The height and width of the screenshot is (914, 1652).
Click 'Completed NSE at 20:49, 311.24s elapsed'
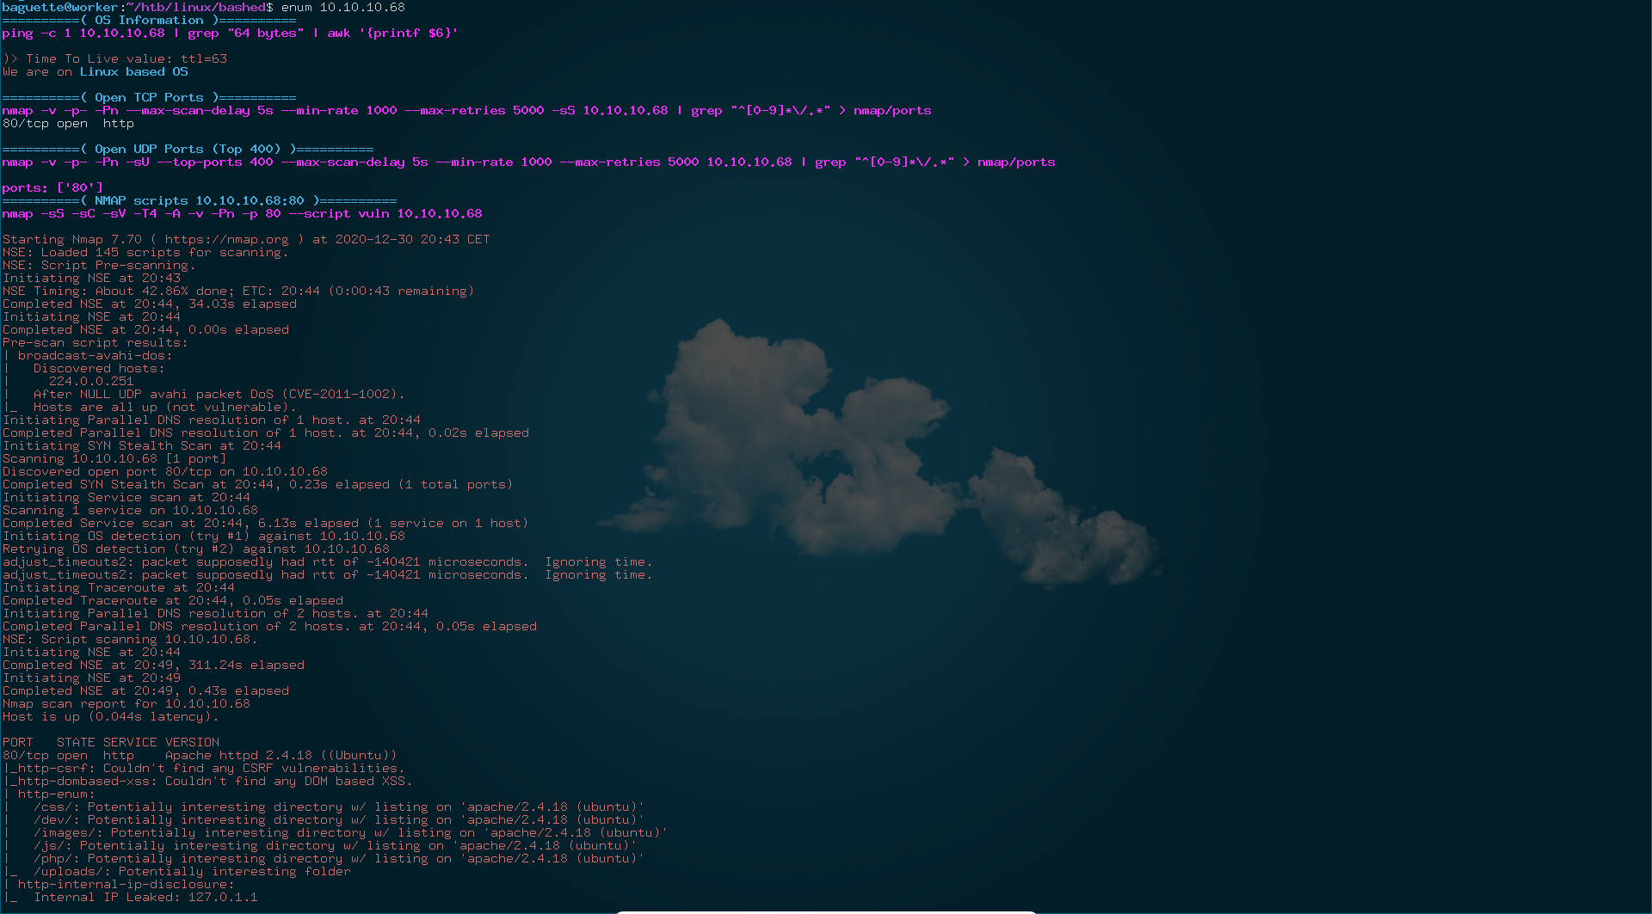153,665
